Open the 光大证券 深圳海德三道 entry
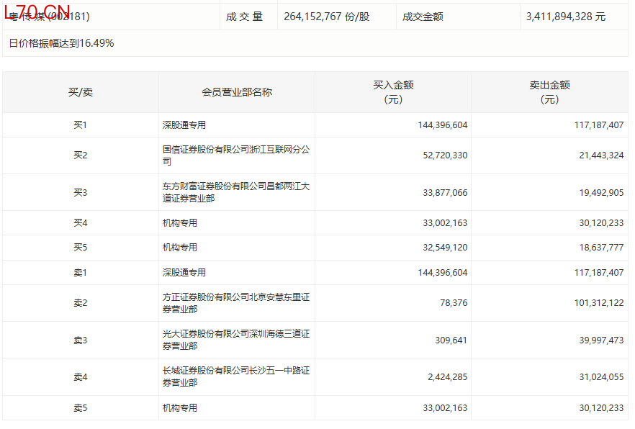635x429 pixels. coord(236,340)
